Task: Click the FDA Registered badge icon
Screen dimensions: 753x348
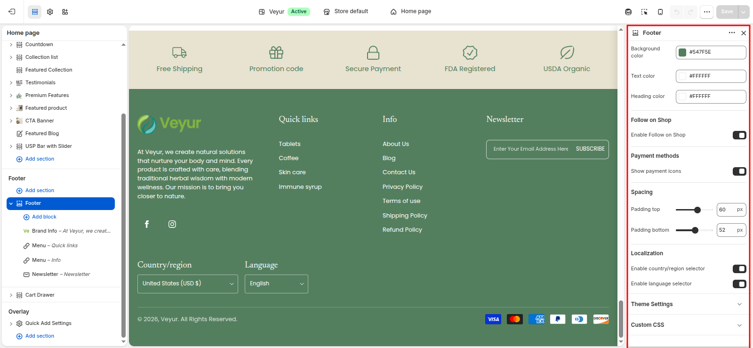Action: click(470, 52)
